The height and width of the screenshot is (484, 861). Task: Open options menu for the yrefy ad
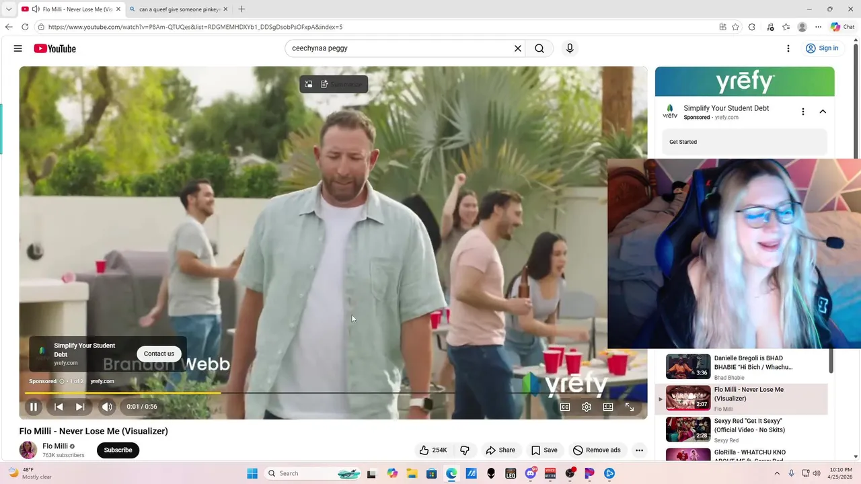pyautogui.click(x=802, y=112)
